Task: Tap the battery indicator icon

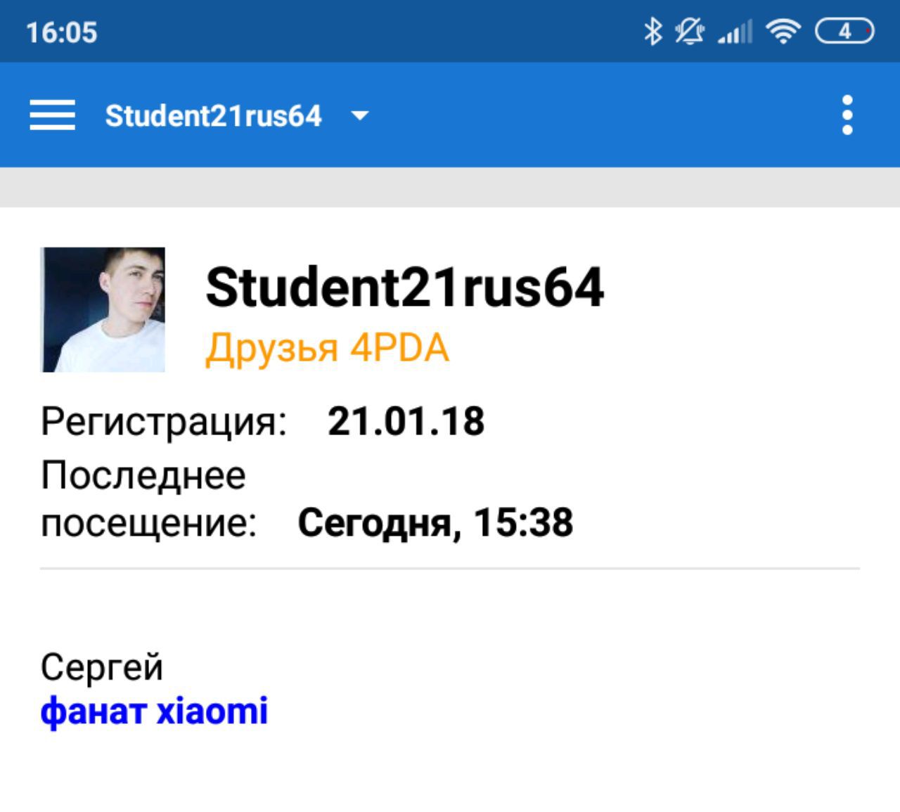Action: click(844, 32)
